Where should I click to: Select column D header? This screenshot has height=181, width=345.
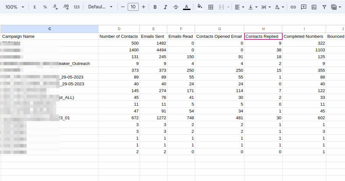[x=119, y=29]
